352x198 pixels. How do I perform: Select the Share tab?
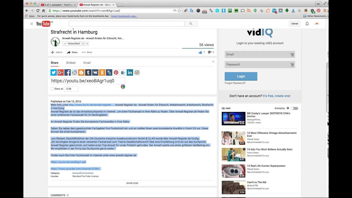click(54, 63)
